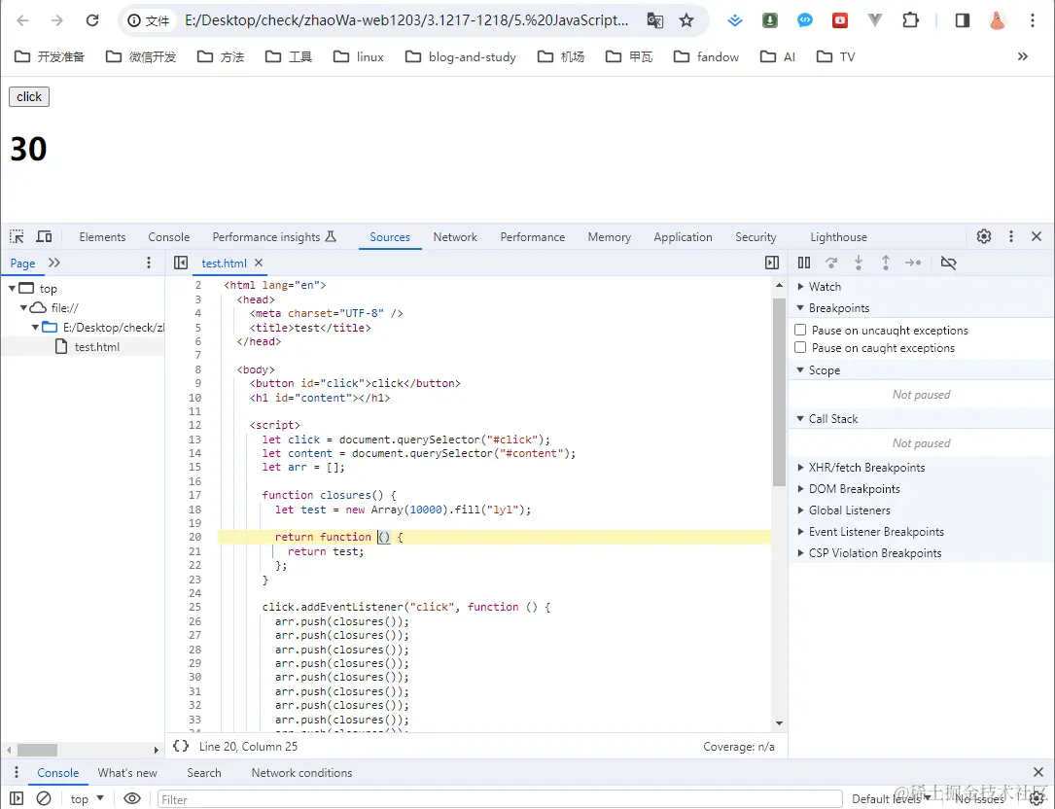Open the browser side panel icon

[963, 20]
